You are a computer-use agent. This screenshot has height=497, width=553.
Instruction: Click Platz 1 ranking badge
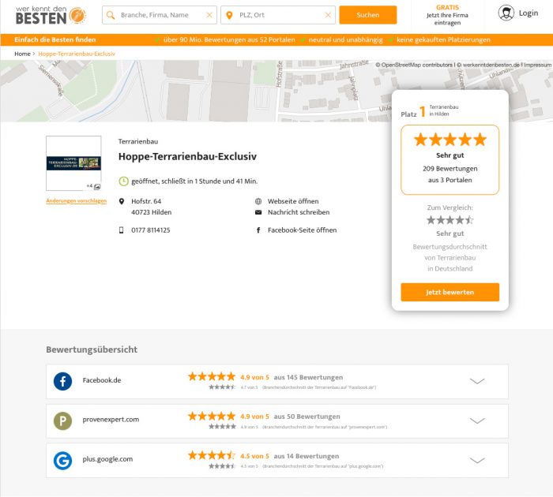point(430,111)
